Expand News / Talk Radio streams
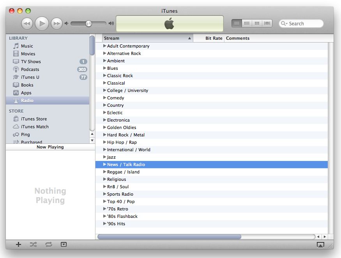Viewport: 341px width, 258px height. [104, 164]
